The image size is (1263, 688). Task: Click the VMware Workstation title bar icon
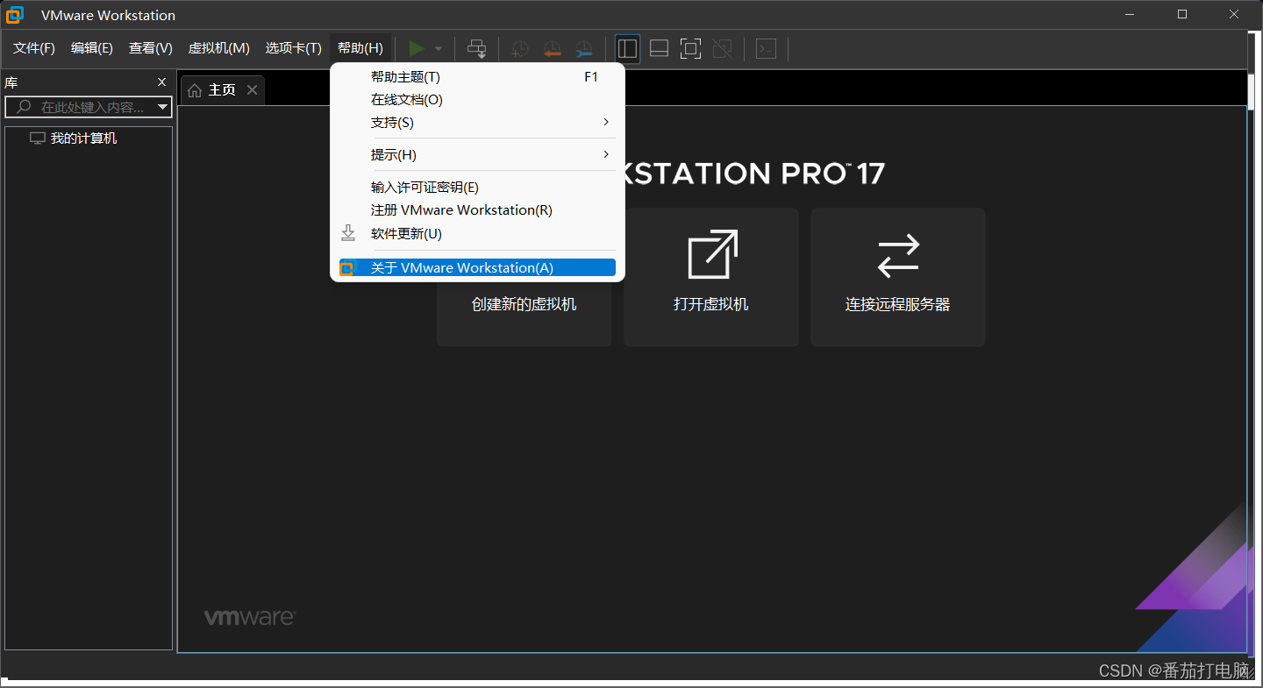tap(15, 15)
